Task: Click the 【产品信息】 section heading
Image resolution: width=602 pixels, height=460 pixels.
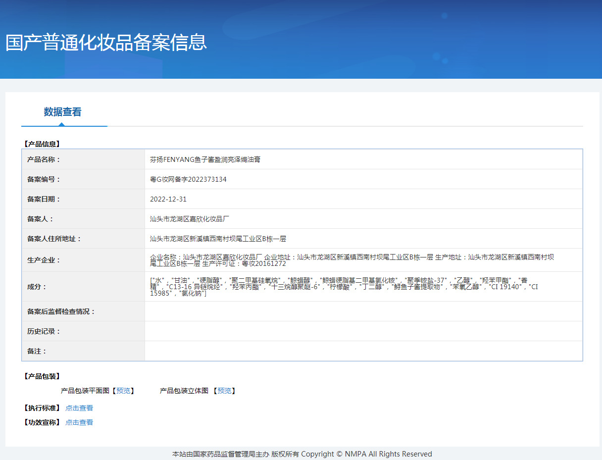Action: (x=42, y=144)
